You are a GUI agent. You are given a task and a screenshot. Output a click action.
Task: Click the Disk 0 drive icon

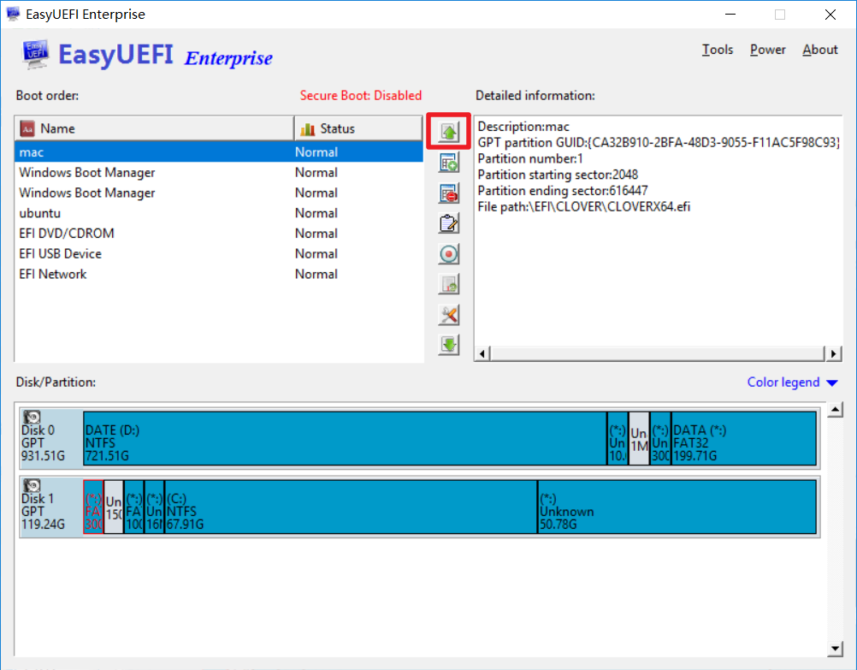click(x=33, y=418)
